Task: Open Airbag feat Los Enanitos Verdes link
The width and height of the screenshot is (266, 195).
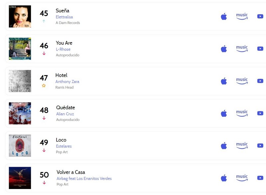Action: [84, 179]
